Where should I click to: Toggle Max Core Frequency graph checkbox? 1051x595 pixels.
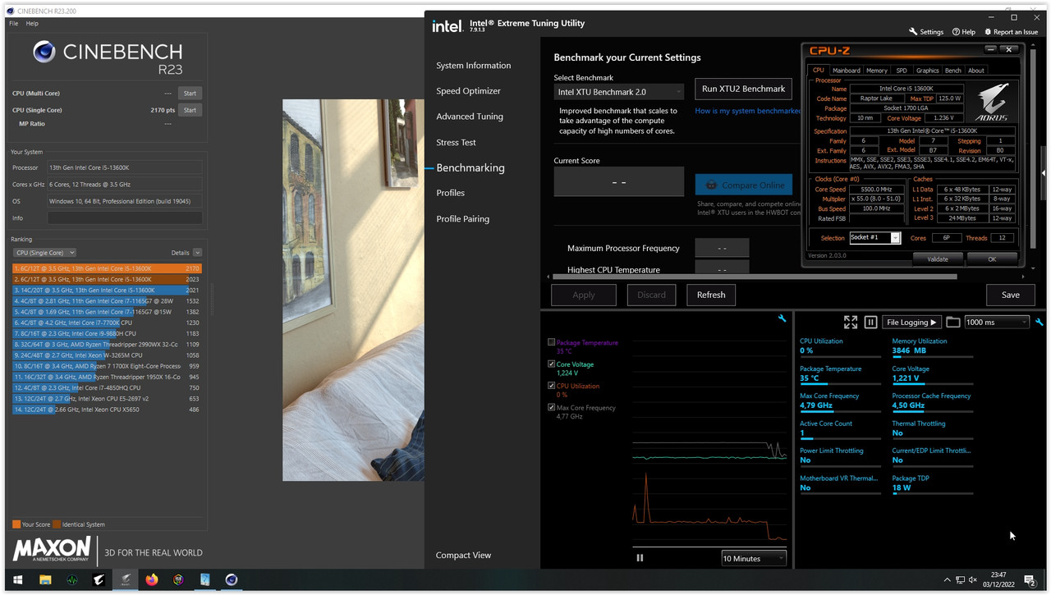point(551,407)
